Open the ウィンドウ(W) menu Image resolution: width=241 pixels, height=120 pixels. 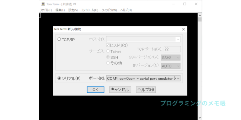tap(109, 10)
